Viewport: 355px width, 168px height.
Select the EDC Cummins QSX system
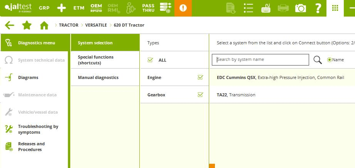(x=280, y=77)
